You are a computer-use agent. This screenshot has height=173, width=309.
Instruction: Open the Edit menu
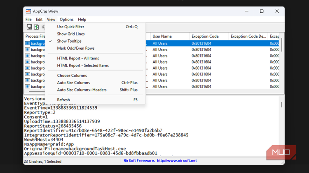pos(39,19)
